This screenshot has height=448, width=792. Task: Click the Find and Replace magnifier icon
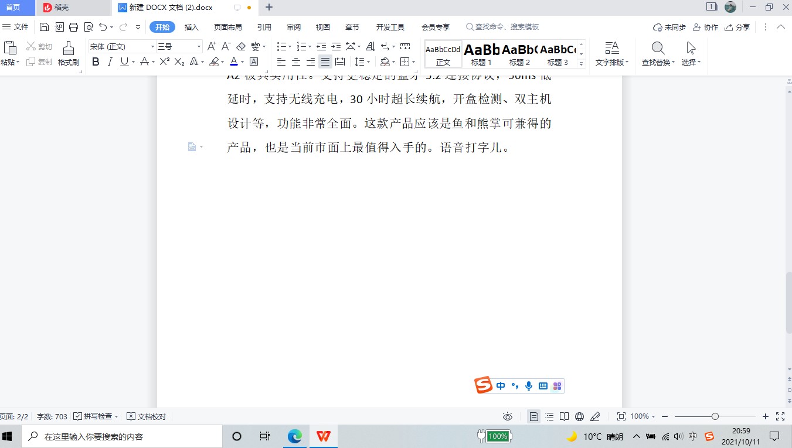658,48
